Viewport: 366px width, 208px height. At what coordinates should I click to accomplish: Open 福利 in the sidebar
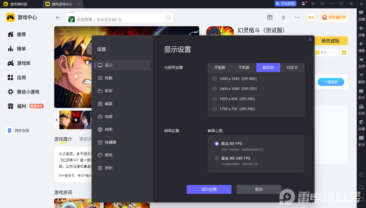[21, 106]
